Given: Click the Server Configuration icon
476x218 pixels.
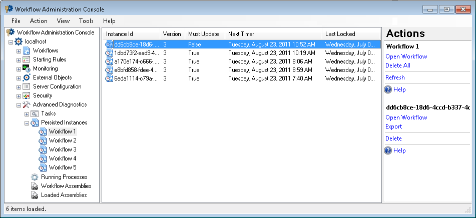Looking at the screenshot, I should pos(27,86).
